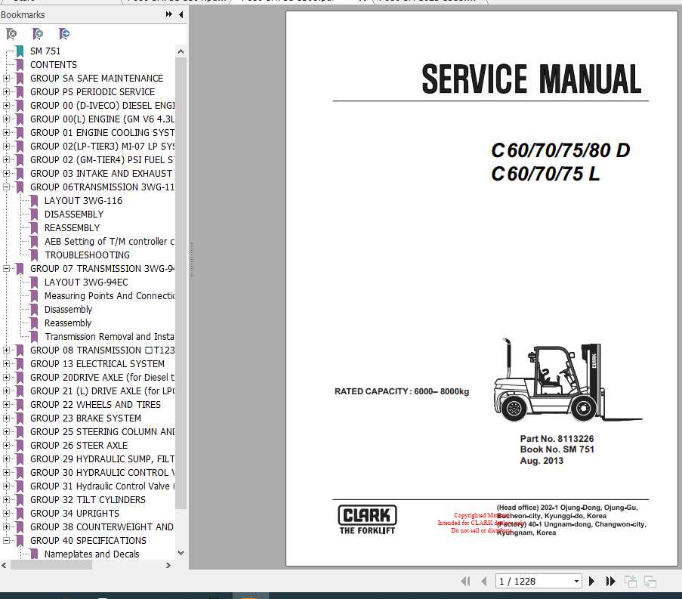
Task: Select GROUP 32 TILT CYLINDERS bookmark
Action: pyautogui.click(x=88, y=500)
